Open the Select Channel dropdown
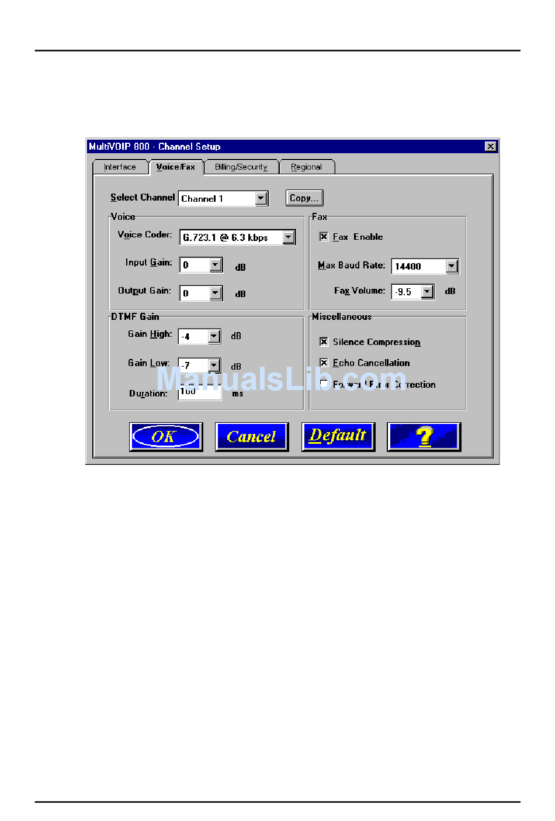The image size is (555, 821). pyautogui.click(x=261, y=199)
